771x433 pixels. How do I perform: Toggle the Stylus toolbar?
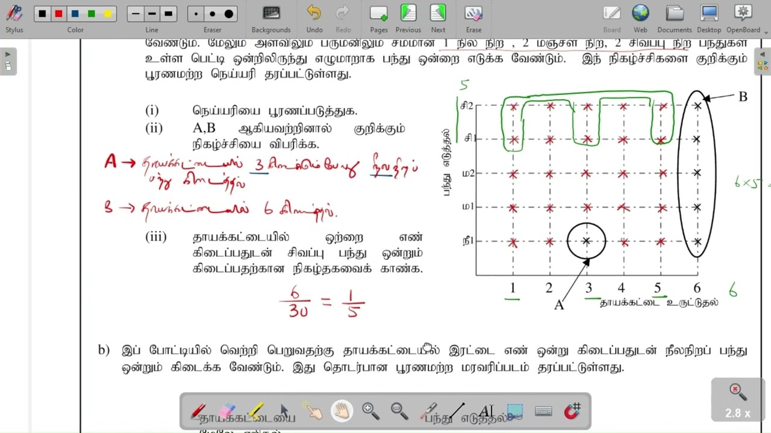pos(14,19)
